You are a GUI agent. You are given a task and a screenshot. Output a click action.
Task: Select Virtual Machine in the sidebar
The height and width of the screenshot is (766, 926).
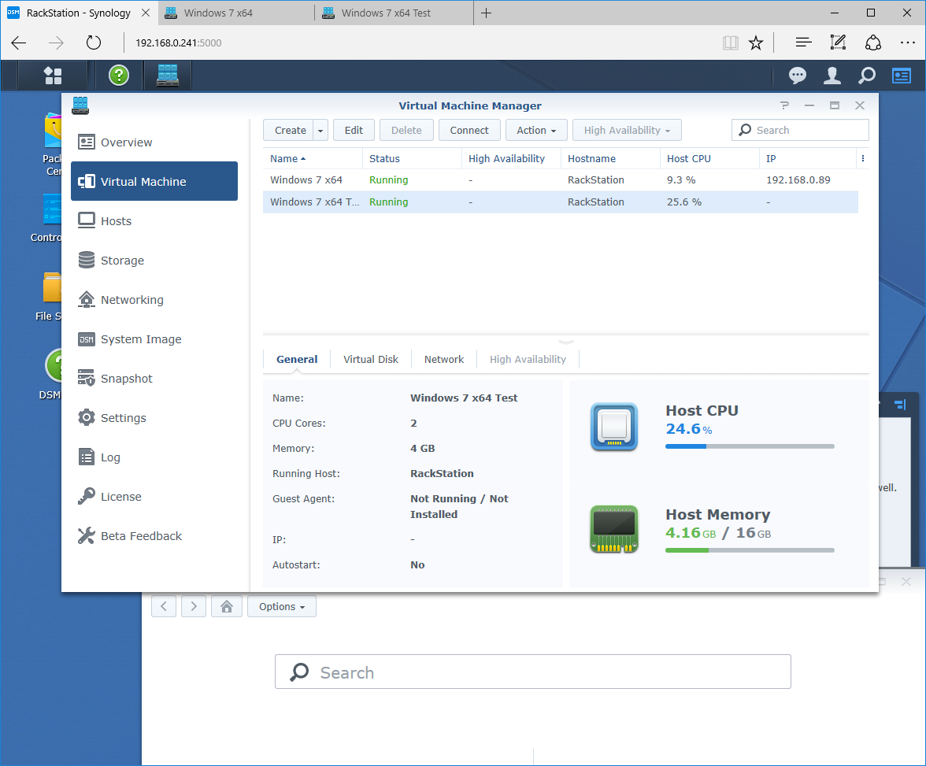pyautogui.click(x=154, y=181)
